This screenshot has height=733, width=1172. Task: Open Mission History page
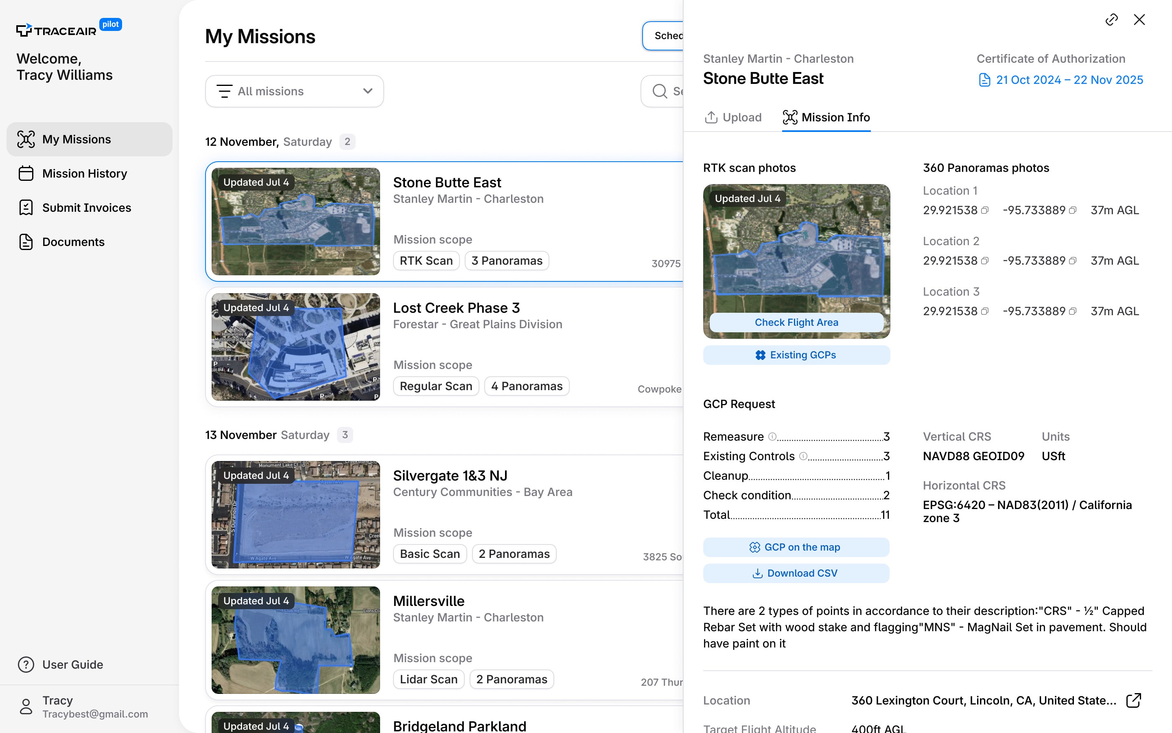(90, 173)
